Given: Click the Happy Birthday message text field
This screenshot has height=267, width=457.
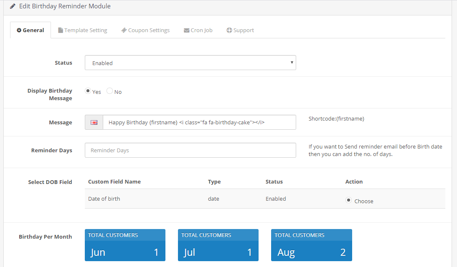Looking at the screenshot, I should coord(199,122).
